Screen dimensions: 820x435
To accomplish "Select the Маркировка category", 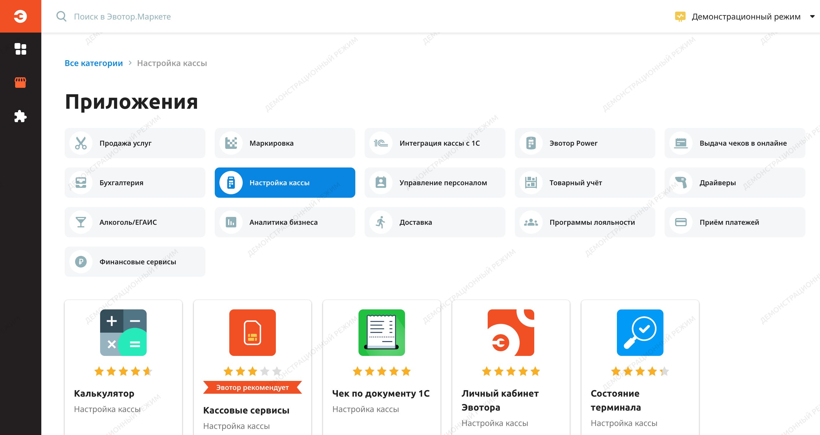I will pos(285,143).
